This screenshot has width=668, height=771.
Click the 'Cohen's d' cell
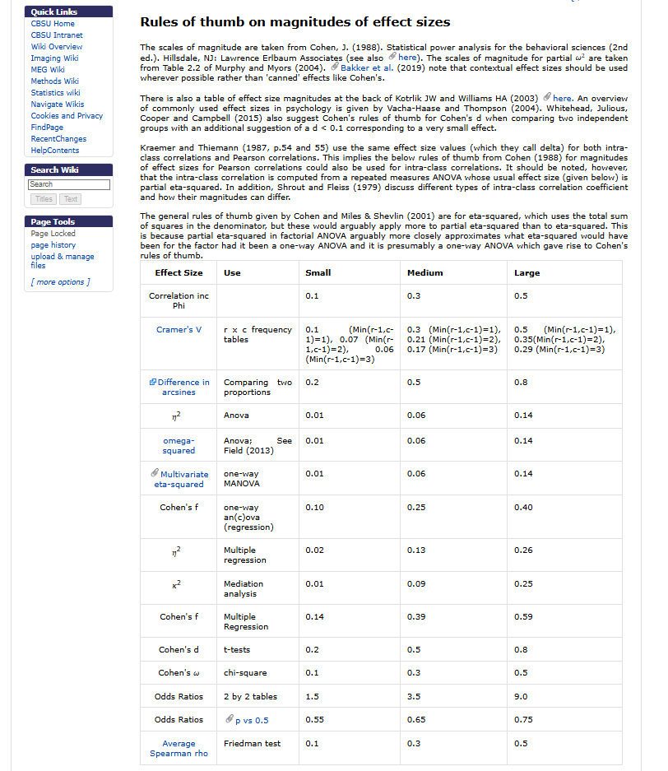pyautogui.click(x=179, y=650)
